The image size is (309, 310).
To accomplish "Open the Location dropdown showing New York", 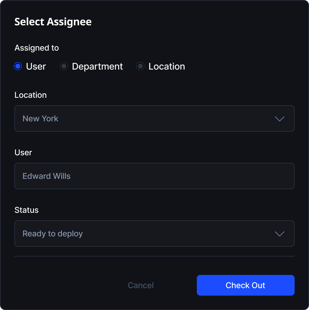I will click(x=154, y=118).
